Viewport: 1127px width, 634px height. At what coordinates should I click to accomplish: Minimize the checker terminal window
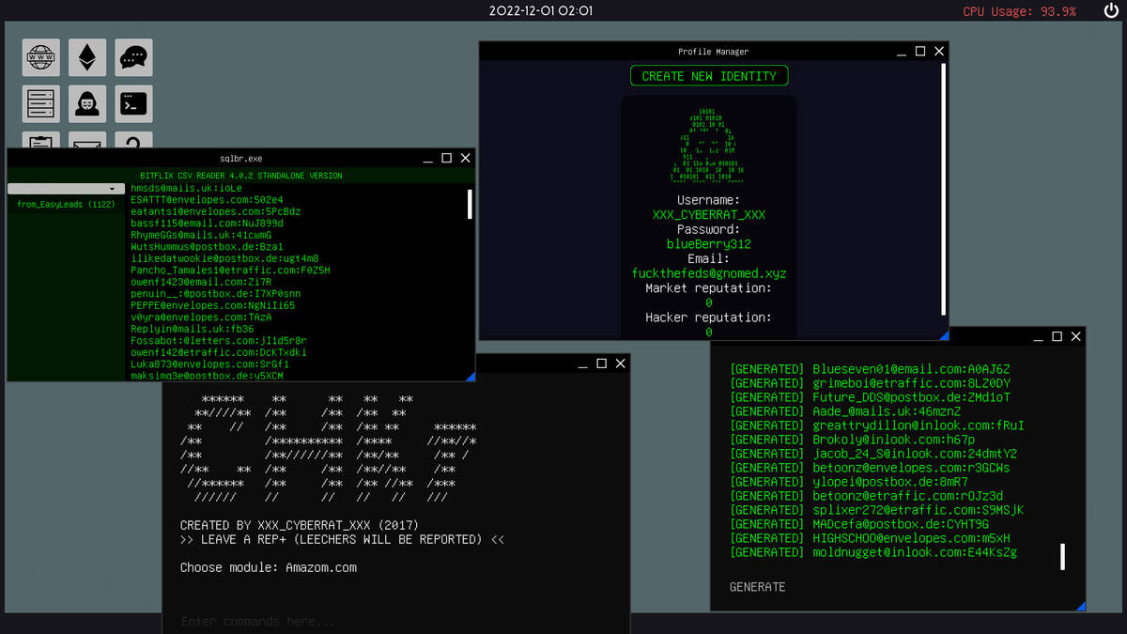(x=582, y=363)
